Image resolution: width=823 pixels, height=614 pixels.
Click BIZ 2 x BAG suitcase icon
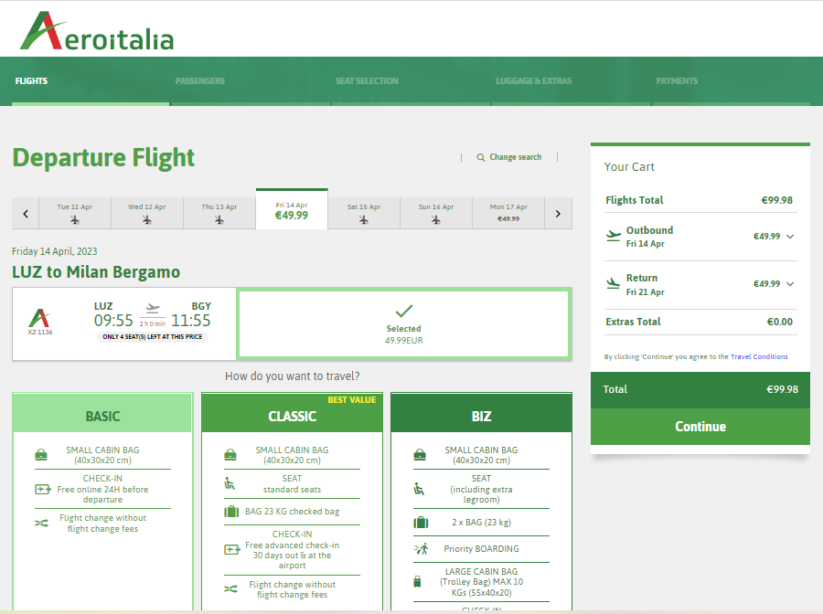[x=421, y=523]
